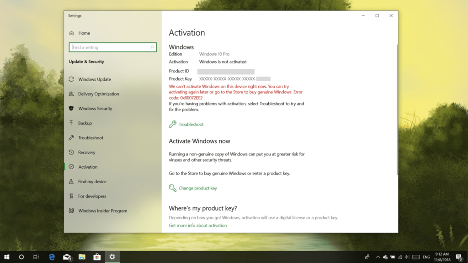
Task: Click the Recovery clock icon
Action: (x=71, y=152)
